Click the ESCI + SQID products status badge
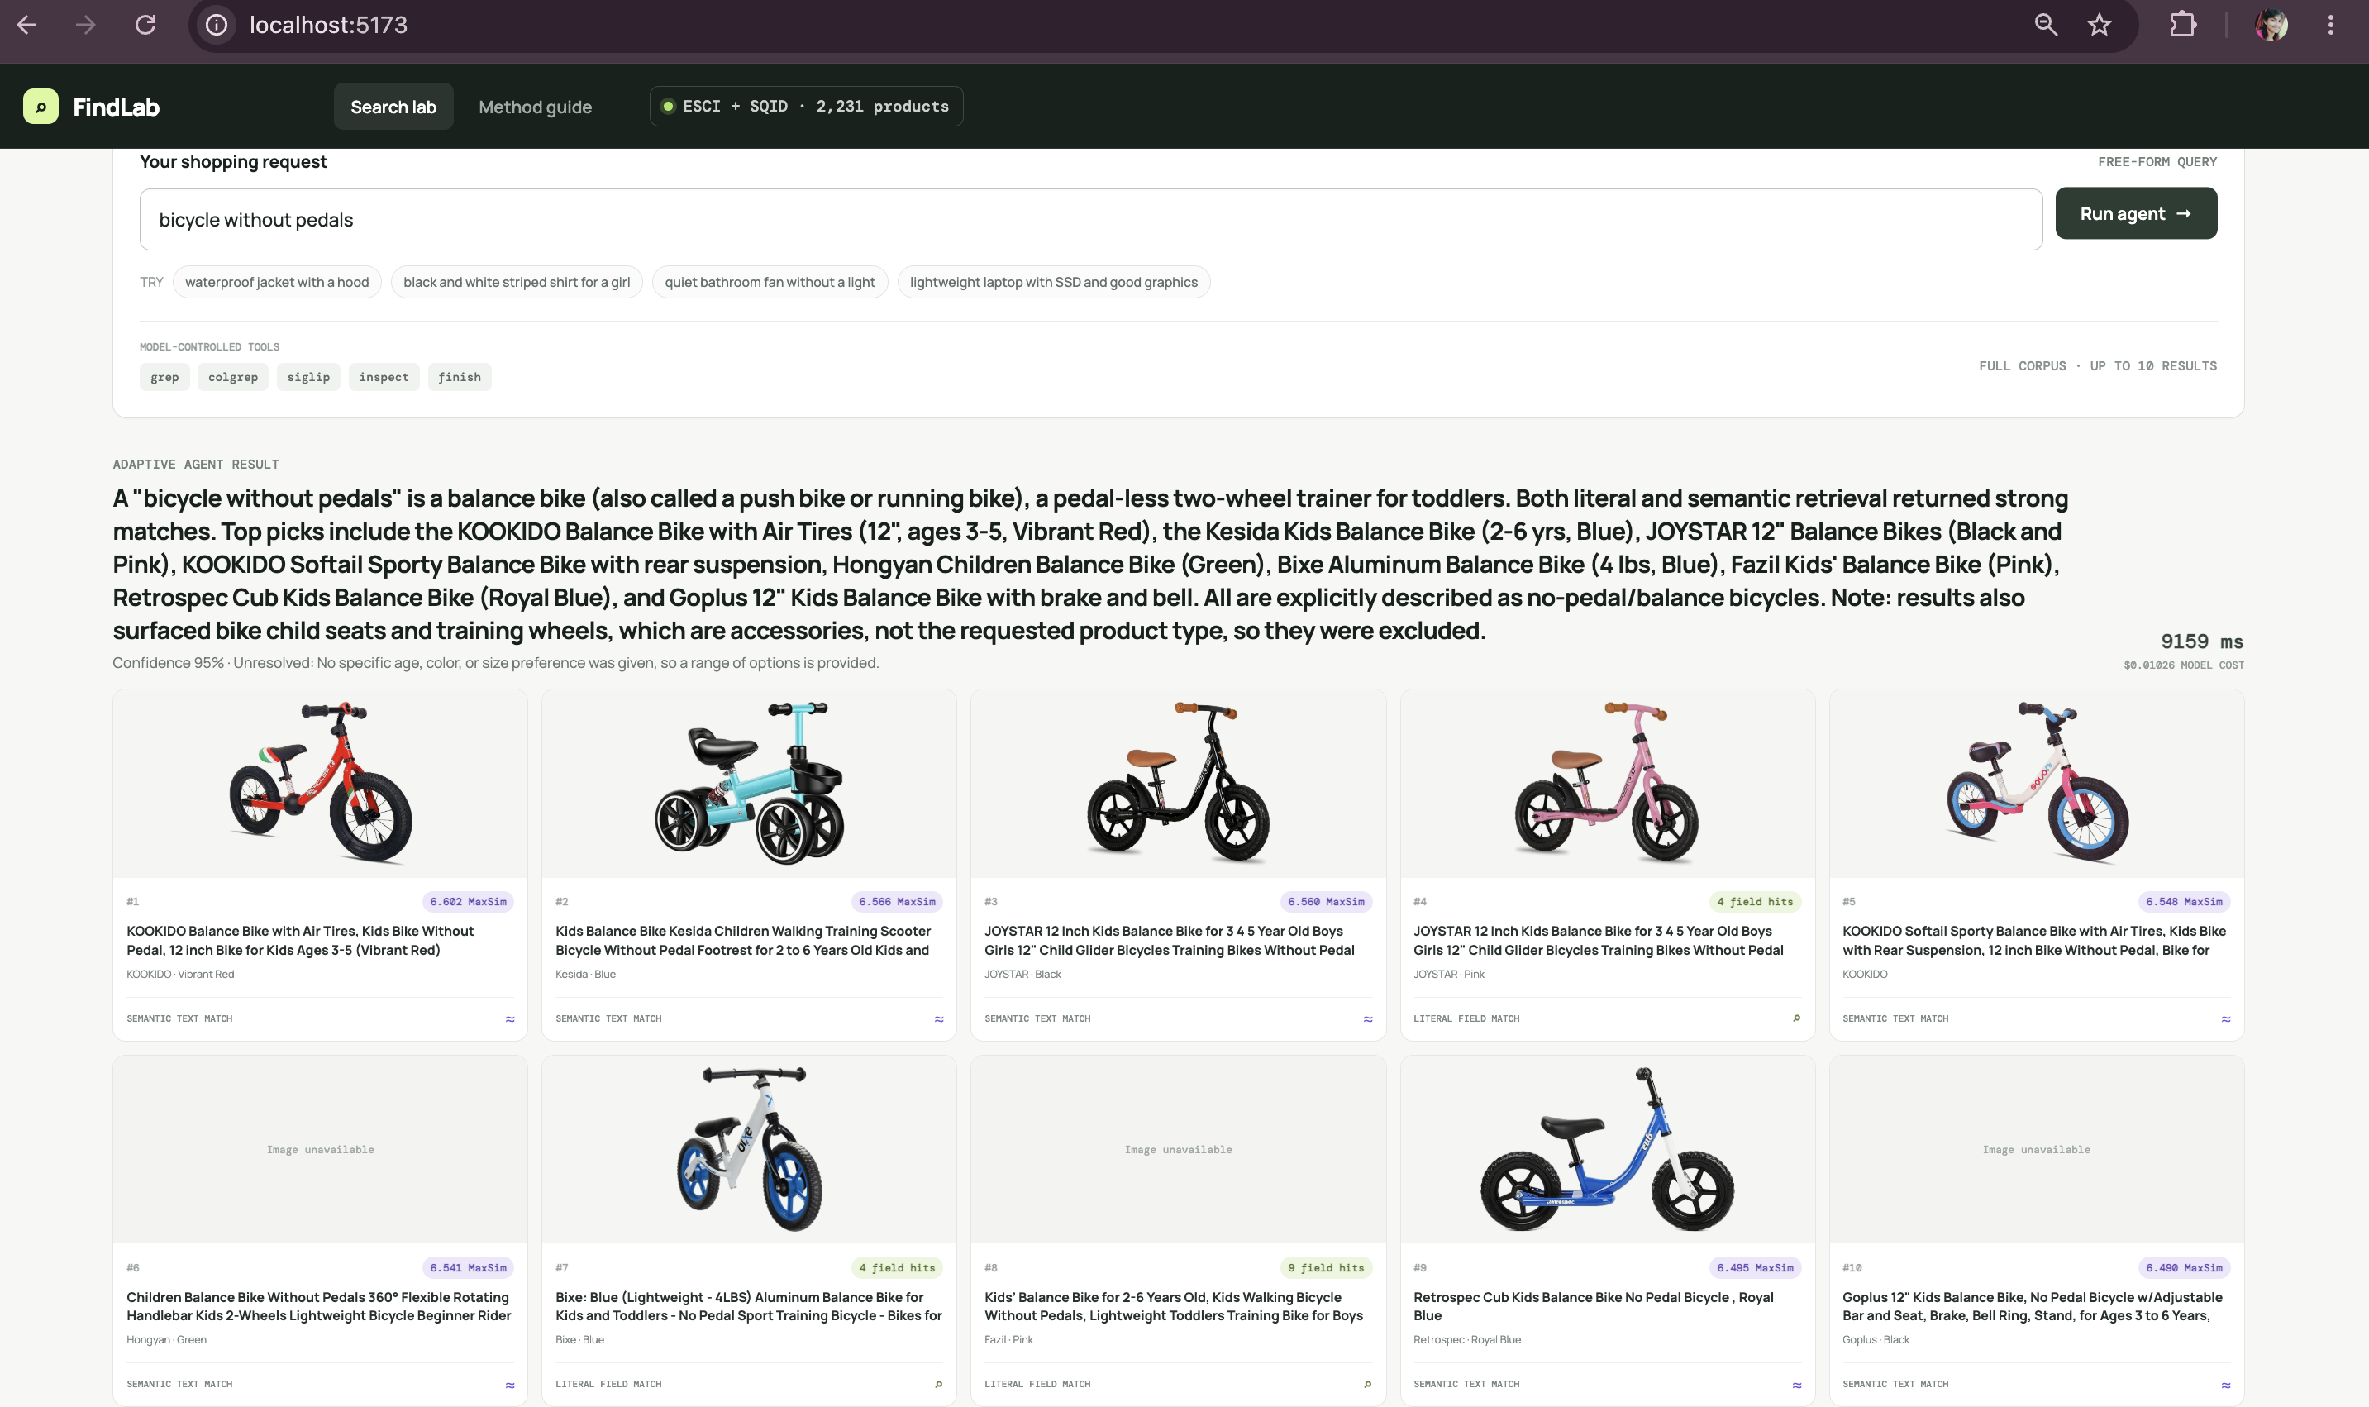The image size is (2369, 1407). pos(806,106)
